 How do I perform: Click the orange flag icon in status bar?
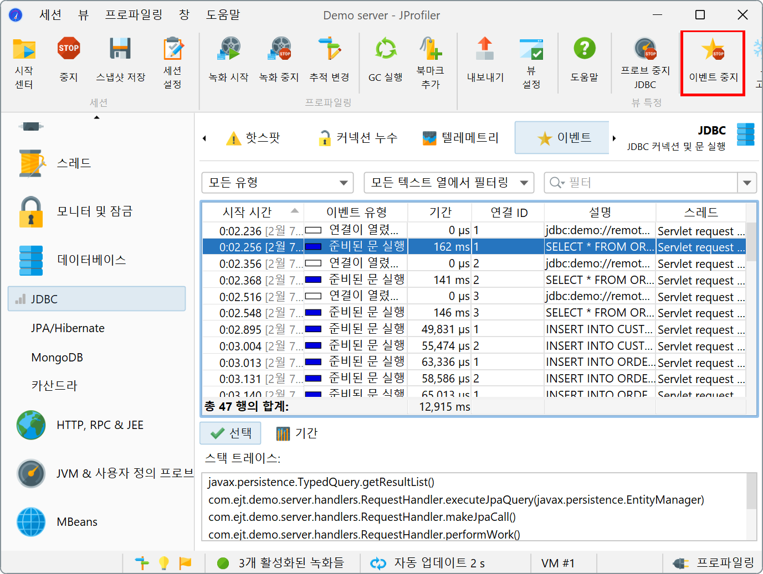[x=185, y=563]
